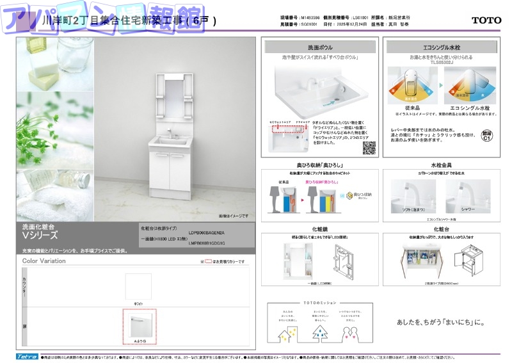Click the QR code in 洗面ボウル panel
Viewport: 512px width, 363px height.
tap(369, 148)
